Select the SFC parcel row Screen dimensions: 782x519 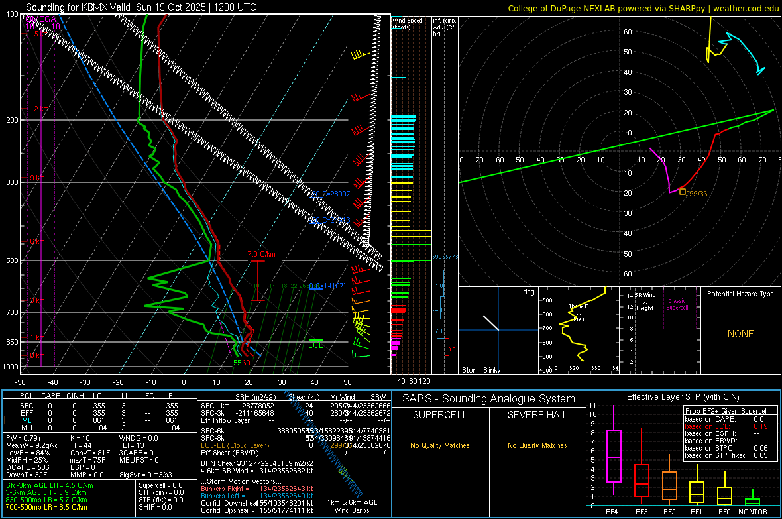click(99, 406)
